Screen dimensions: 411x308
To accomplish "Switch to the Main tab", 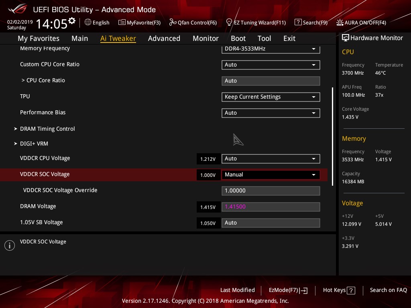I will click(x=80, y=38).
